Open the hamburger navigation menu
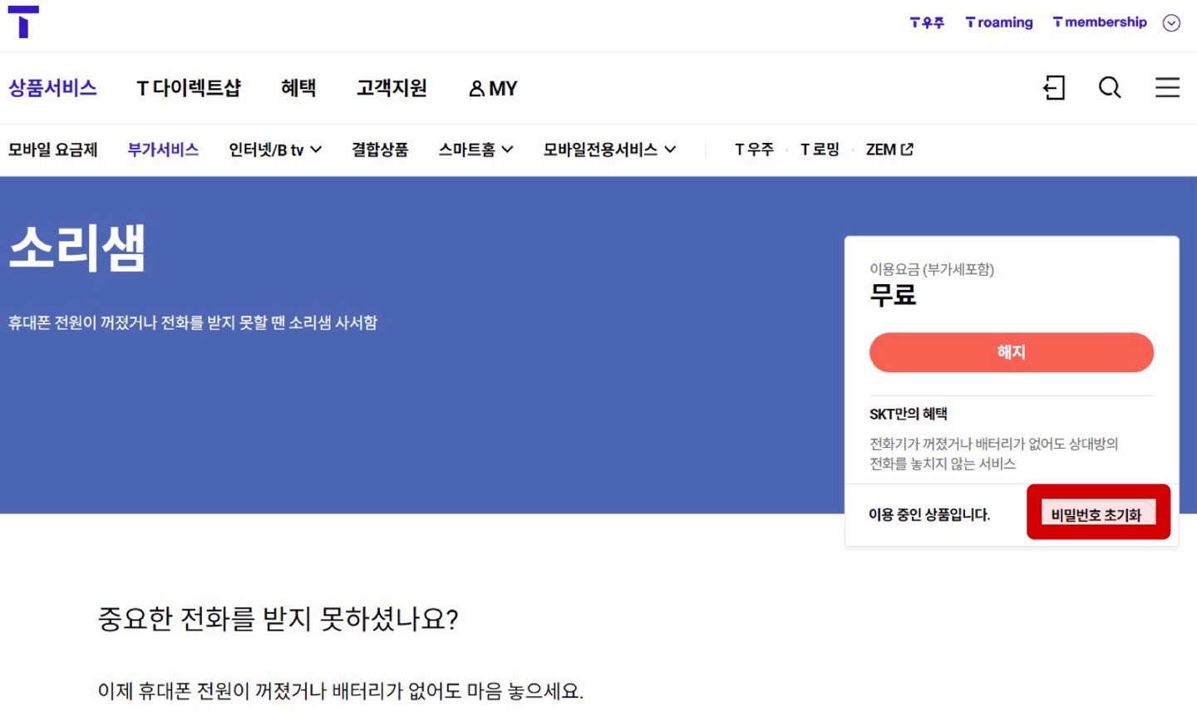 point(1167,87)
